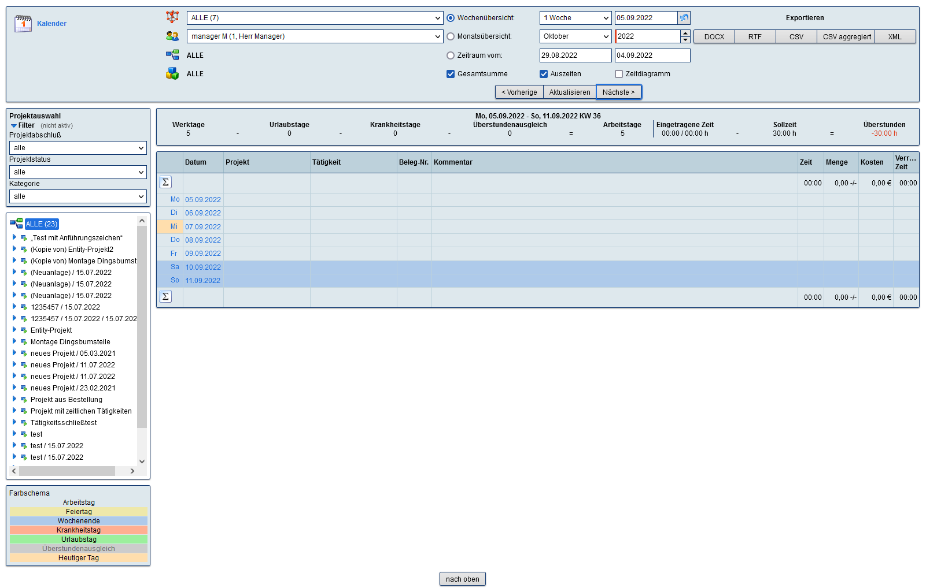Click the colored cubes icon beside ALLE
Screen dimensions: 926x588
click(172, 74)
